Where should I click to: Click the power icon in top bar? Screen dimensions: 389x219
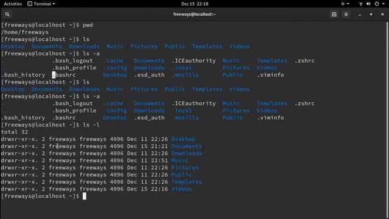(377, 4)
